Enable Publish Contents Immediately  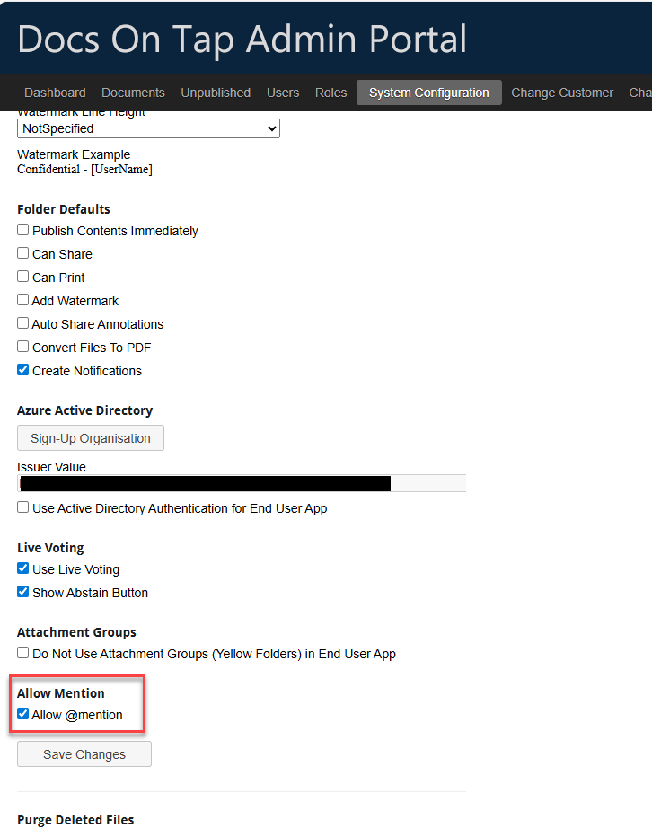click(22, 229)
